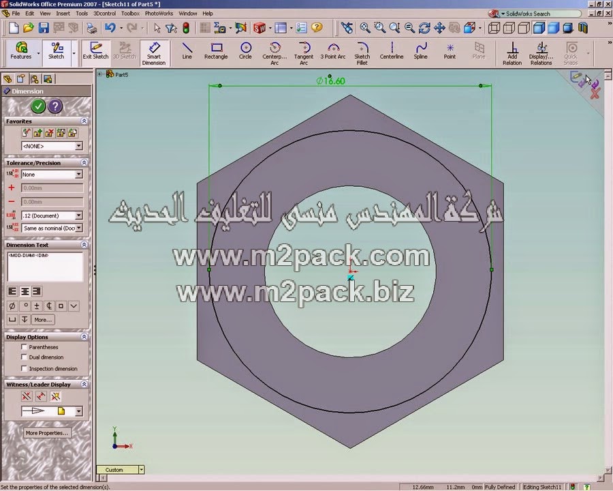Open the Add Relation tool

click(512, 53)
